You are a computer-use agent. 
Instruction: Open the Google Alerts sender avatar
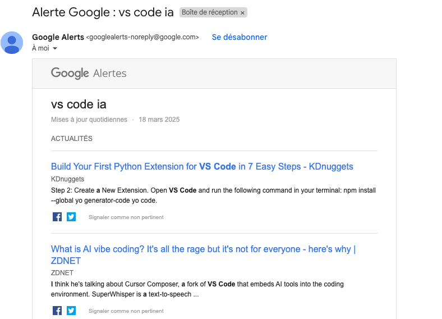pos(12,43)
